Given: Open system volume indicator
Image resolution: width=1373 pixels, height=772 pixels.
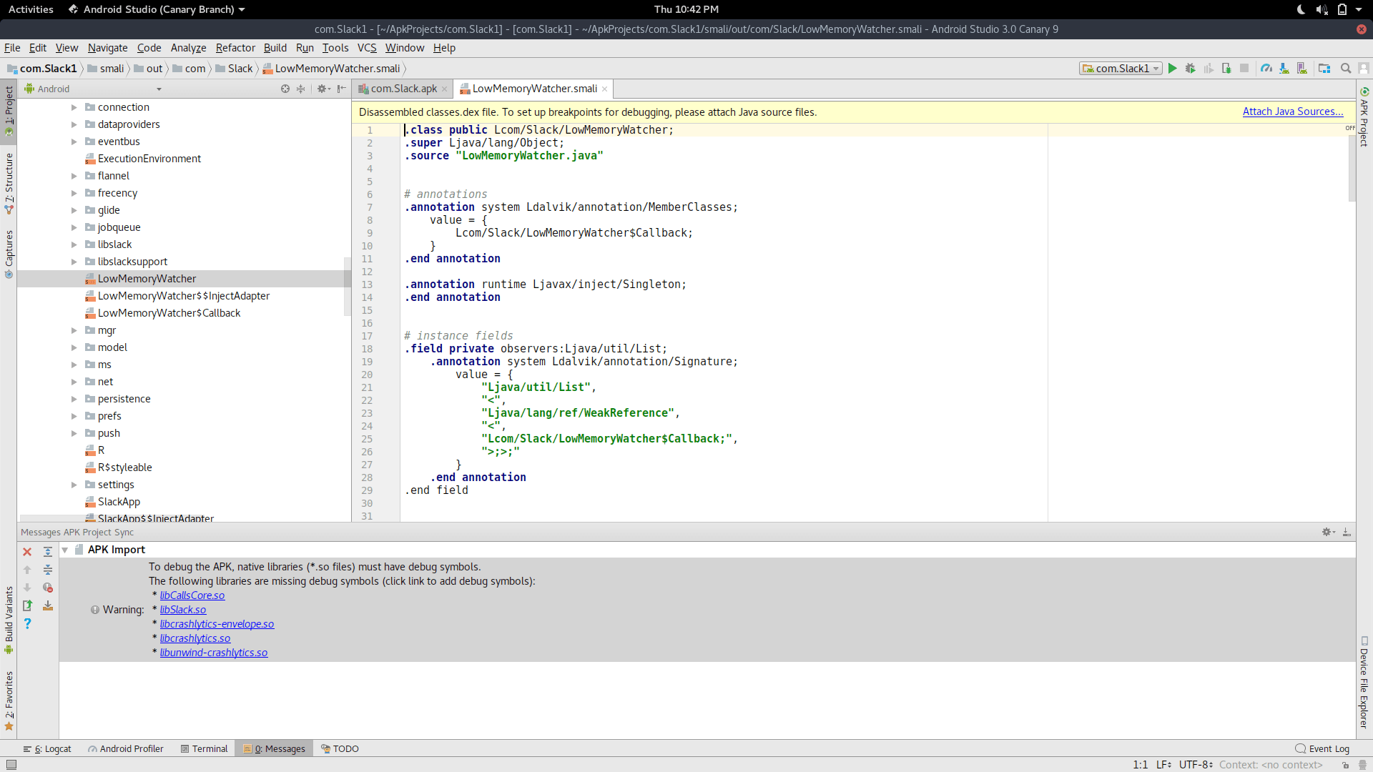Looking at the screenshot, I should (x=1322, y=9).
